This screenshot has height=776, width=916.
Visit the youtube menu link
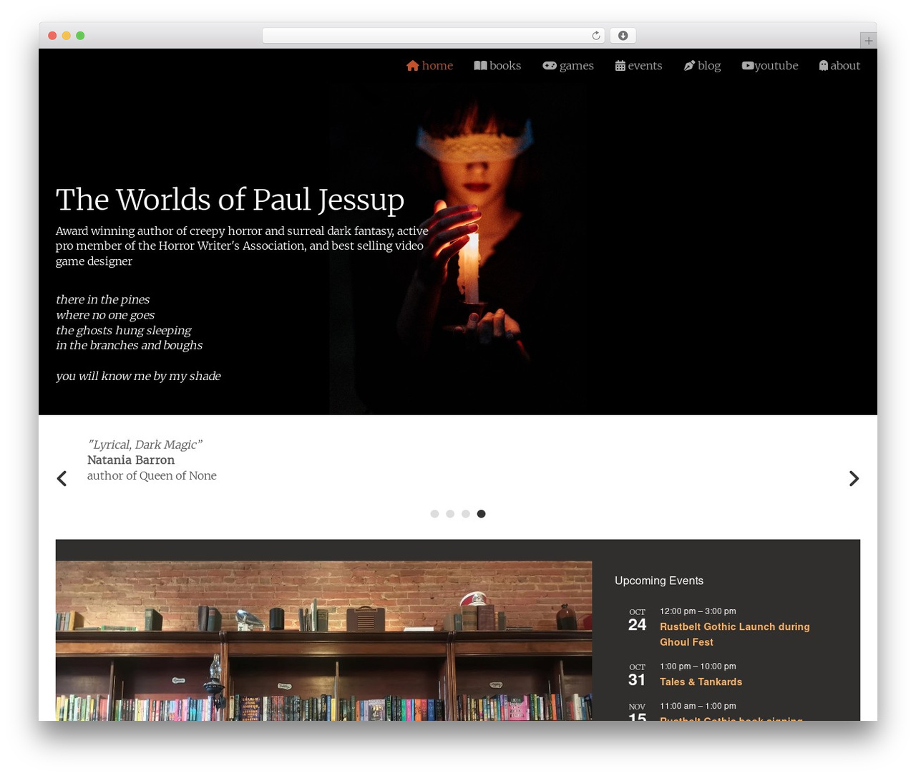(770, 66)
